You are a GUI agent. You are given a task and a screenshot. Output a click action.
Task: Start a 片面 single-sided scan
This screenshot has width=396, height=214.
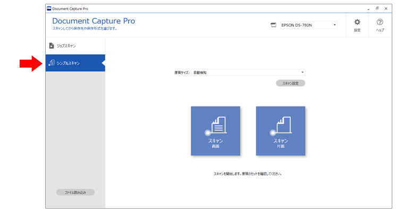(280, 131)
